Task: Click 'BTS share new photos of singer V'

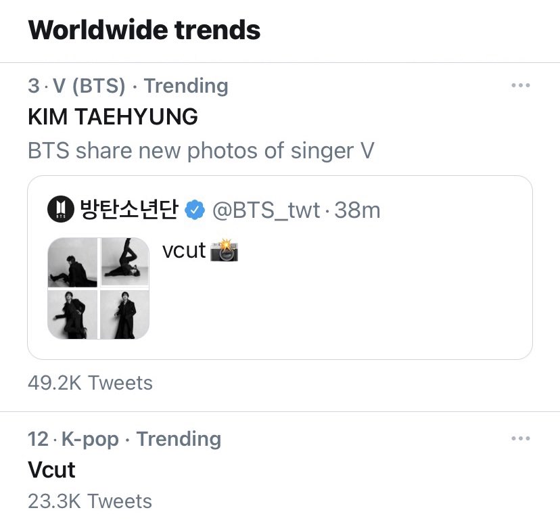Action: (201, 150)
